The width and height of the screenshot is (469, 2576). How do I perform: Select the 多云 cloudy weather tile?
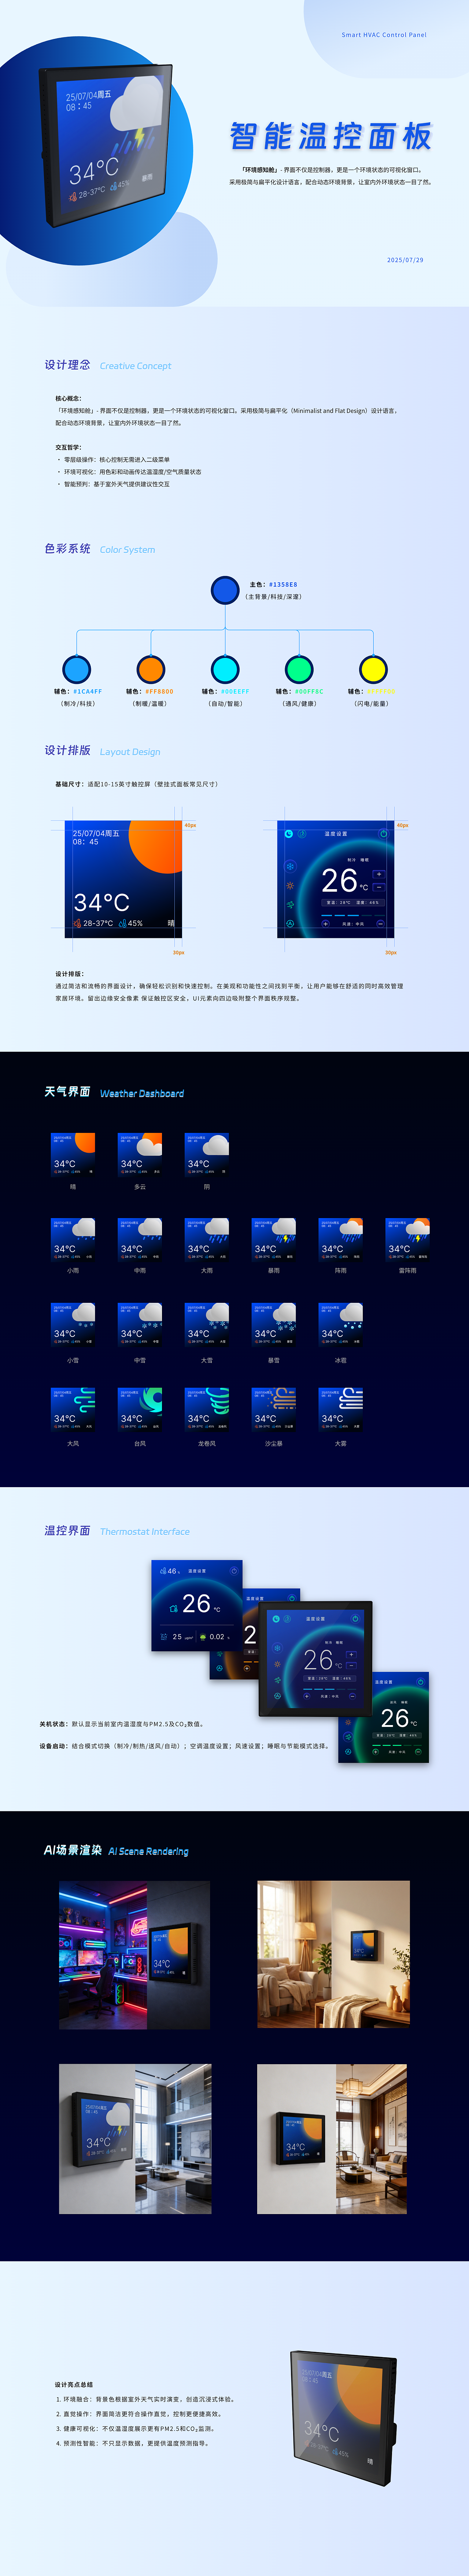coord(140,1155)
